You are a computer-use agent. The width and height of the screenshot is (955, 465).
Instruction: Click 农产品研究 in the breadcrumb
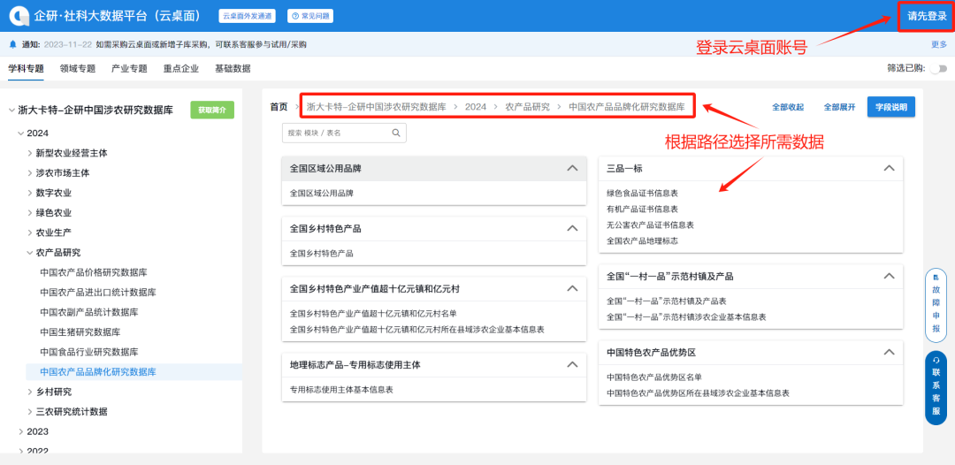(x=527, y=106)
